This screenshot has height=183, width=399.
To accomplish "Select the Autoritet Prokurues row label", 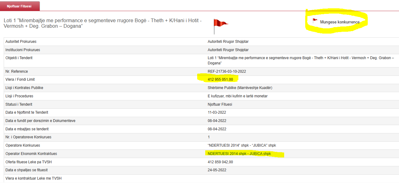I will click(21, 42).
